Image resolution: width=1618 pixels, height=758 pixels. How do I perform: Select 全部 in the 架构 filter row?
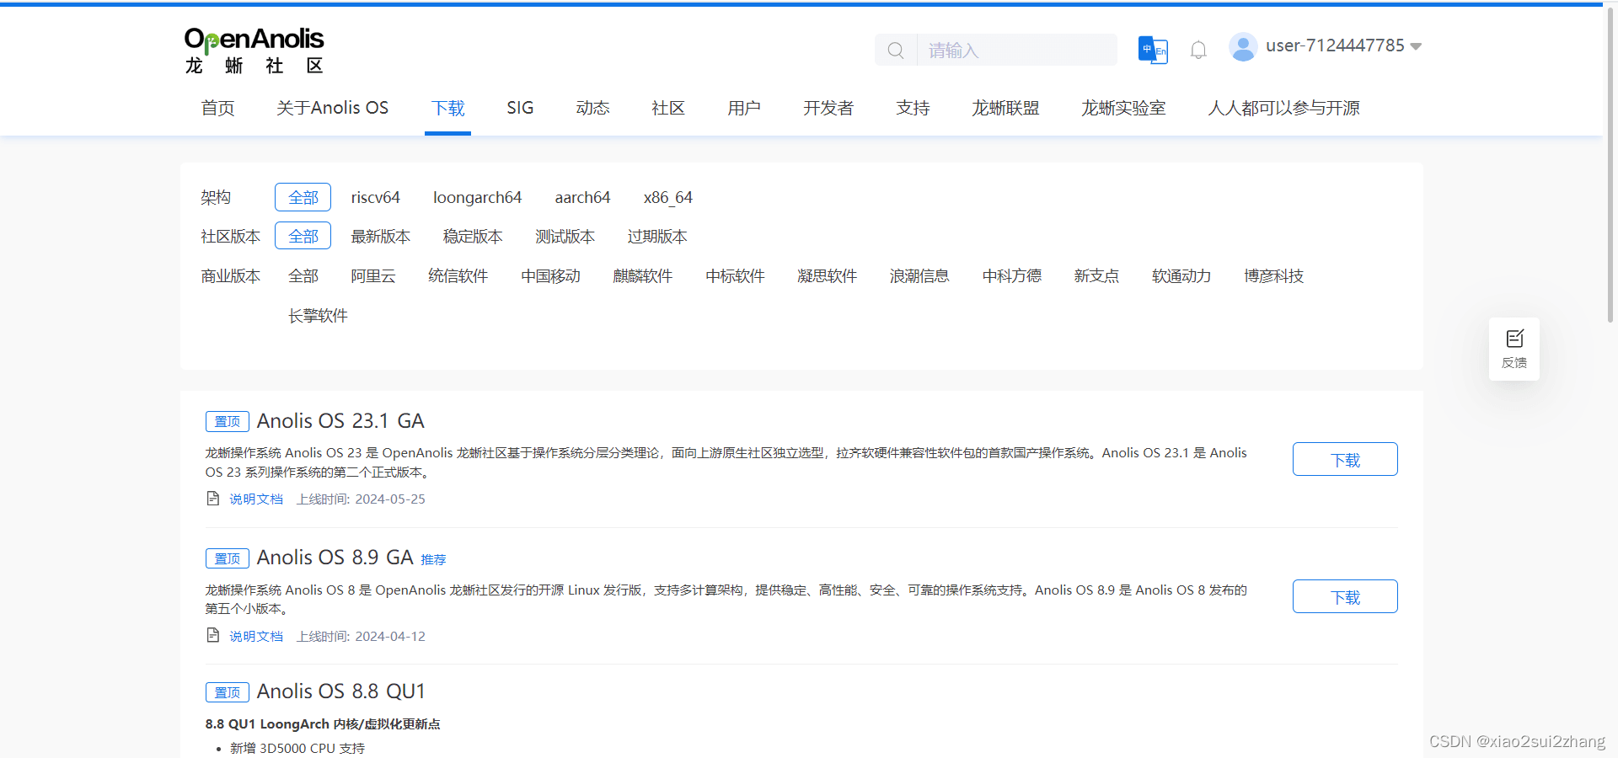[x=303, y=197]
